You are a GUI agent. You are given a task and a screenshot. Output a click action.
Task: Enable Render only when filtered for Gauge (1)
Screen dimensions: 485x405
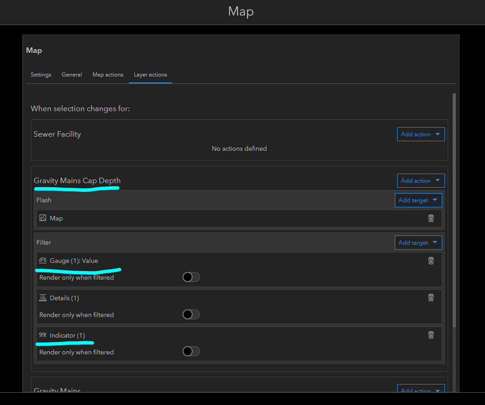[x=191, y=277]
